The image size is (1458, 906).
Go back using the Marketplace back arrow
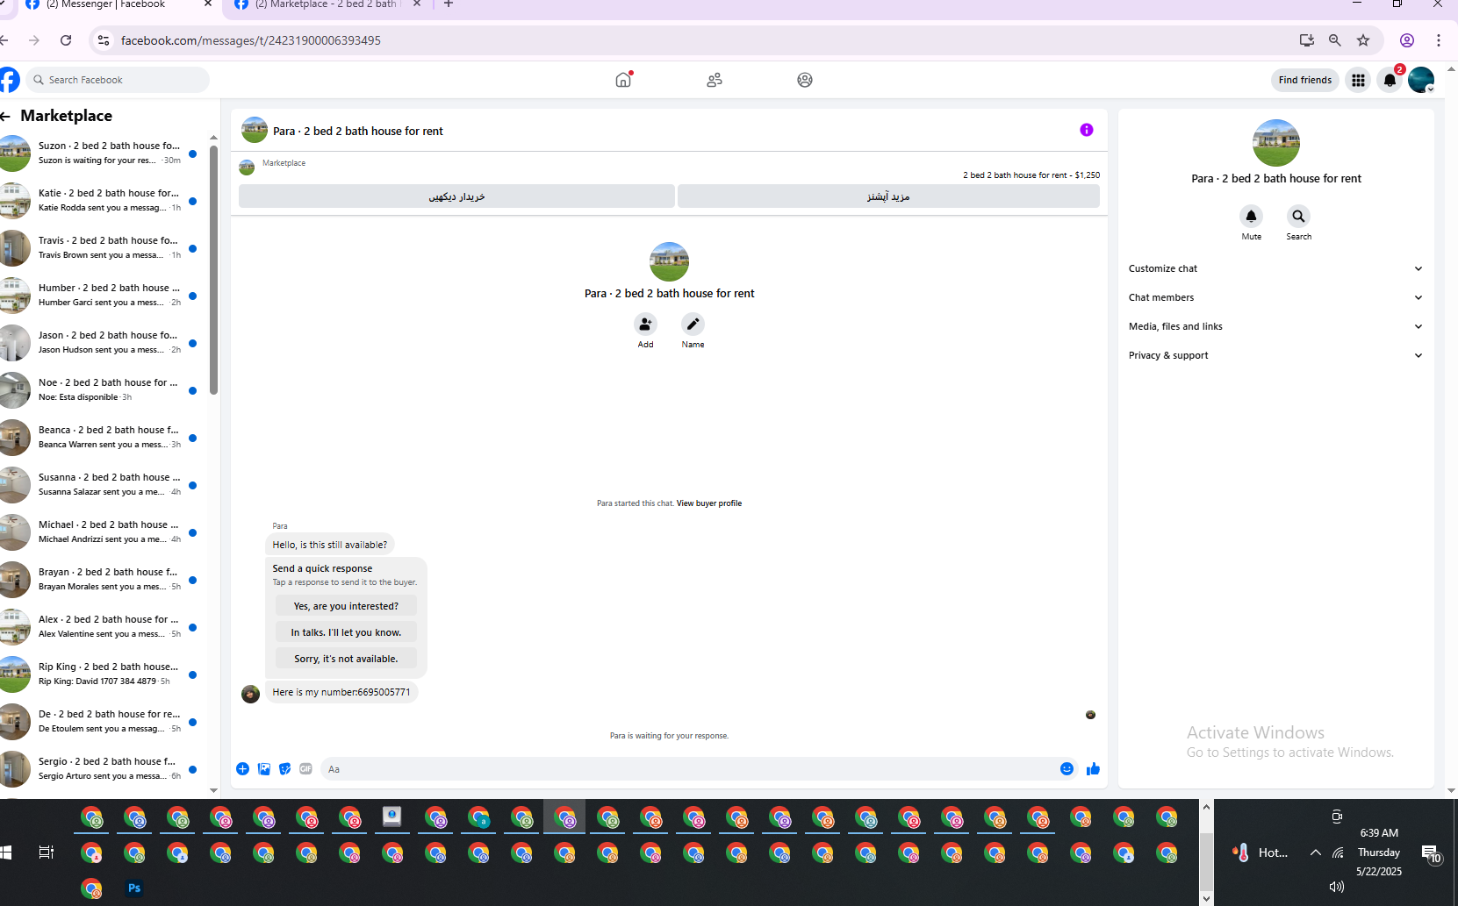click(5, 116)
